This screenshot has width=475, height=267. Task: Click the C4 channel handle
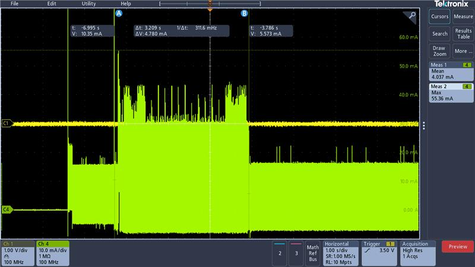click(x=7, y=209)
